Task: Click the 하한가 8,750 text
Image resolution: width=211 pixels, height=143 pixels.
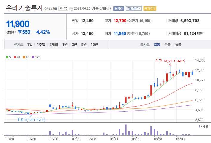Action: pos(138,33)
